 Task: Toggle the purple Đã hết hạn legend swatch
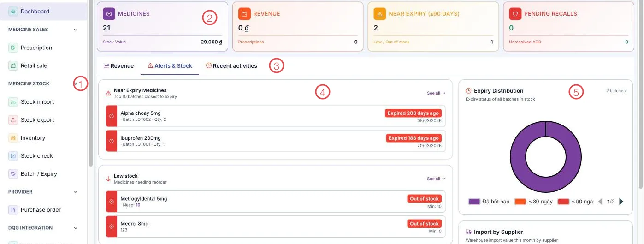pyautogui.click(x=474, y=202)
